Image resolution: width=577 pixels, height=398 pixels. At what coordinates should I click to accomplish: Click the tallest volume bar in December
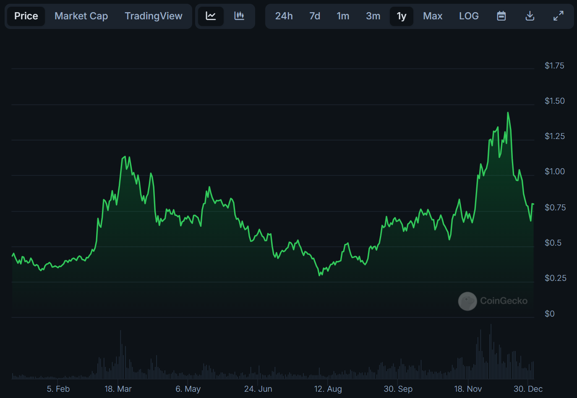tap(491, 352)
